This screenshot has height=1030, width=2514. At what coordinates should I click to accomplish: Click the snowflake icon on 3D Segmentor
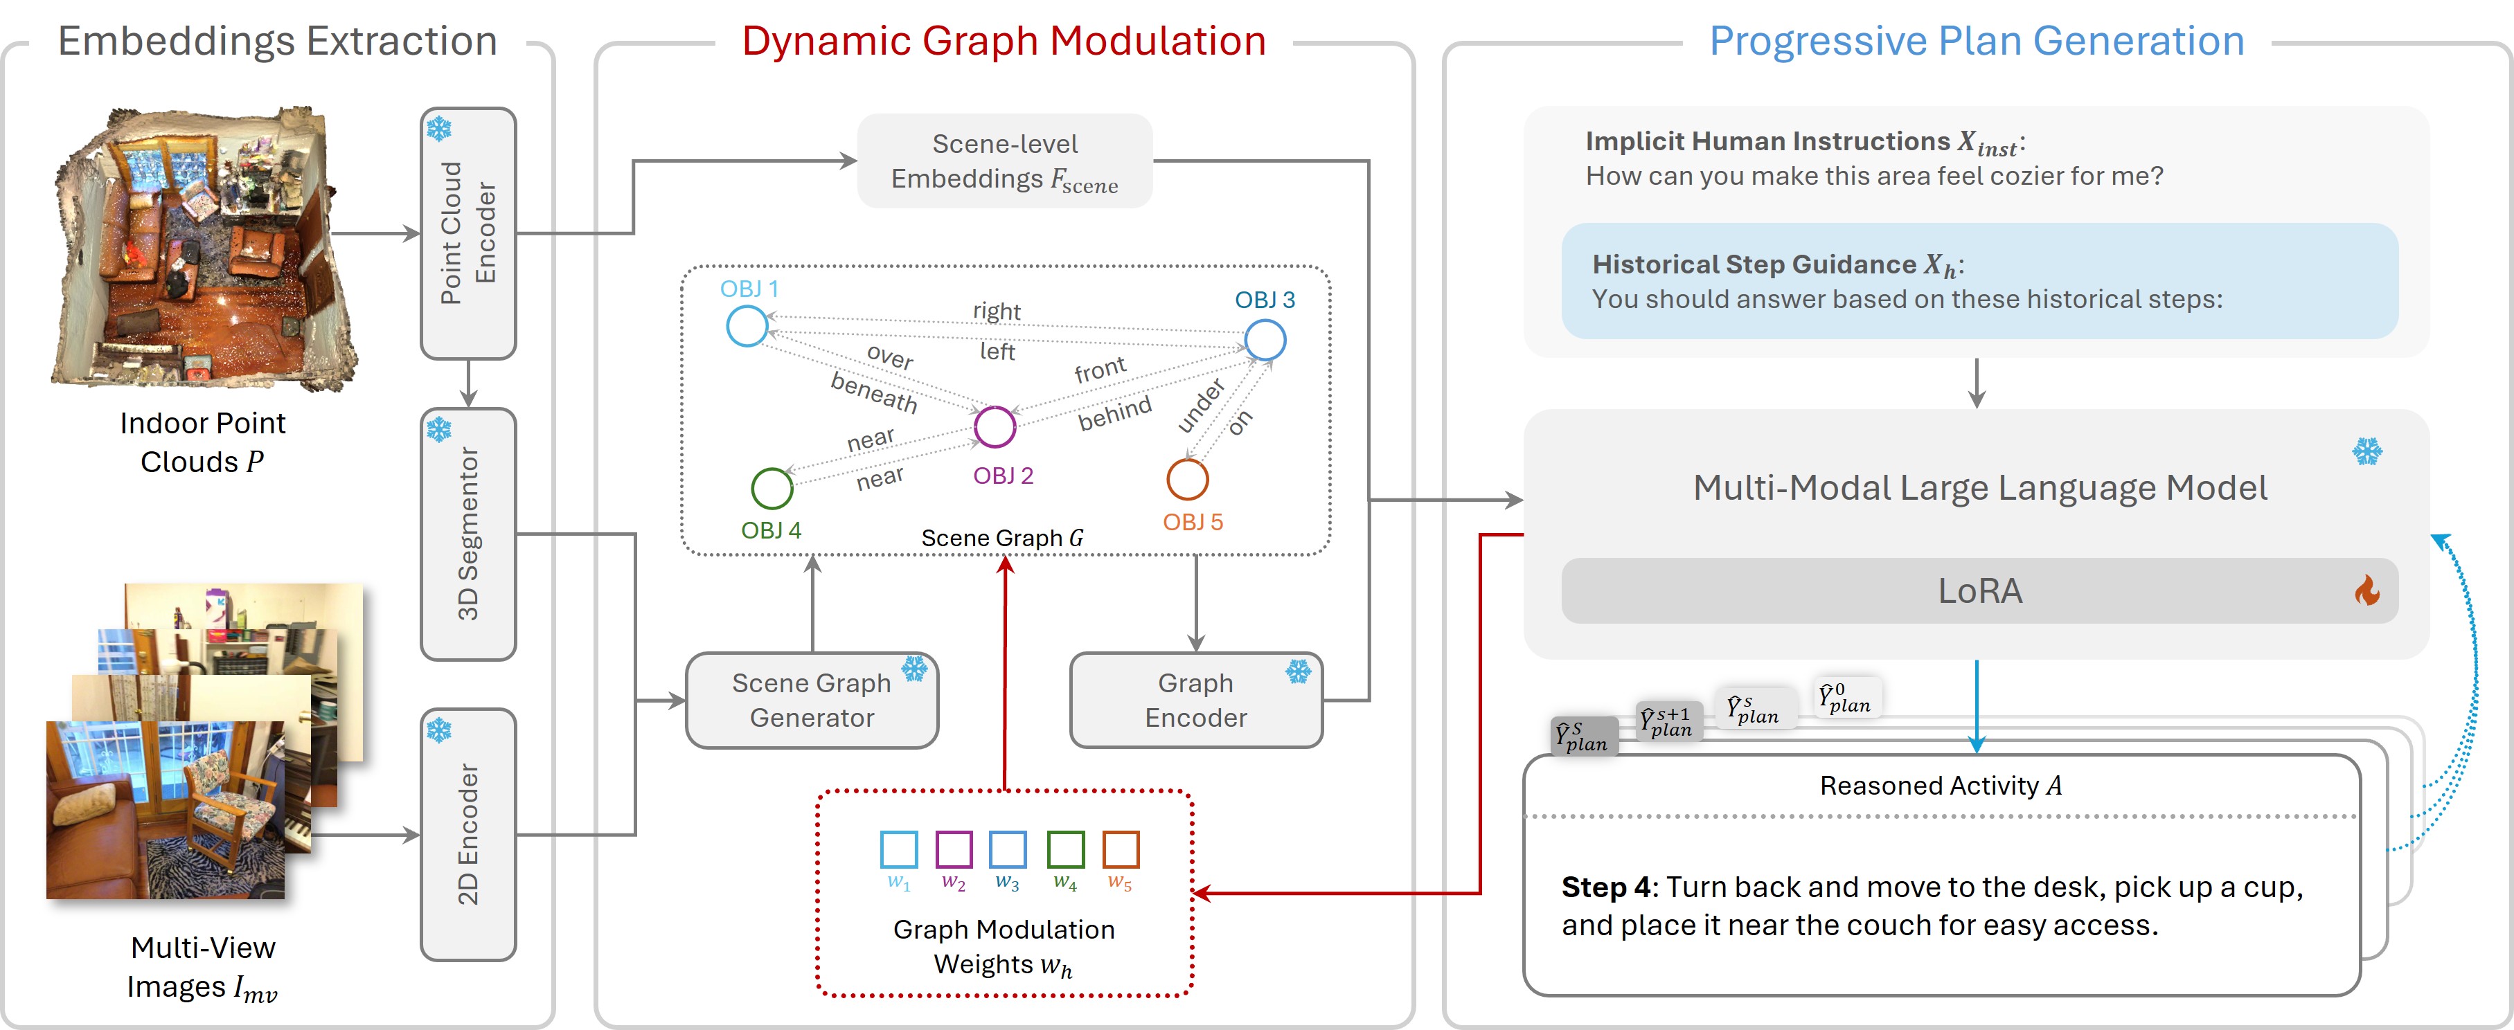439,429
